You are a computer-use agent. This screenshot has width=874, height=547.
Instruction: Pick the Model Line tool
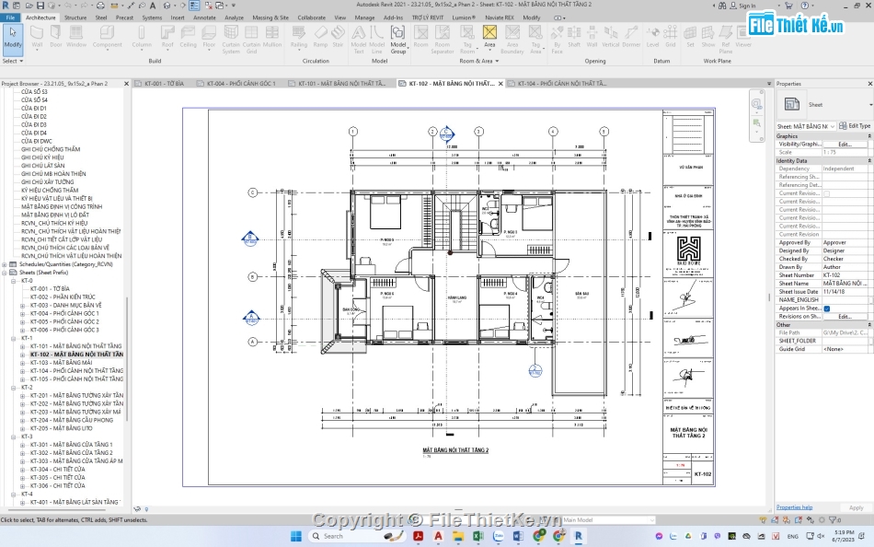(x=377, y=40)
